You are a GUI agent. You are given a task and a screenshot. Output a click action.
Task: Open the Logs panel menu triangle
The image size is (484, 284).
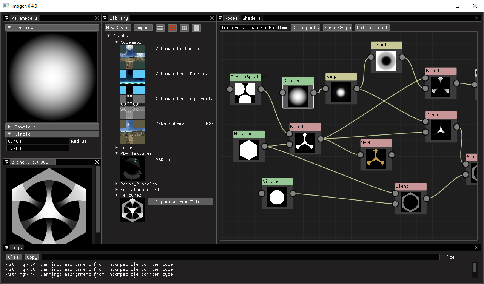pyautogui.click(x=7, y=248)
